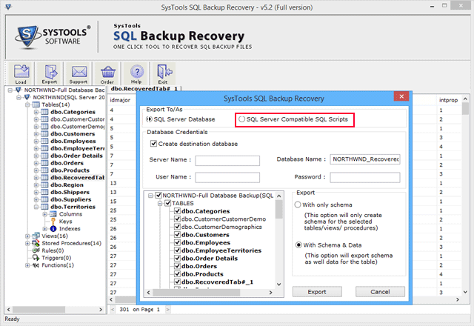Open the Support mail icon
The width and height of the screenshot is (474, 326).
point(79,73)
